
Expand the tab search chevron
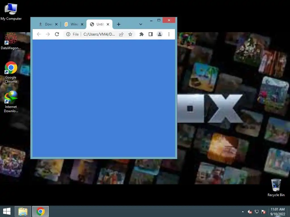tap(141, 24)
